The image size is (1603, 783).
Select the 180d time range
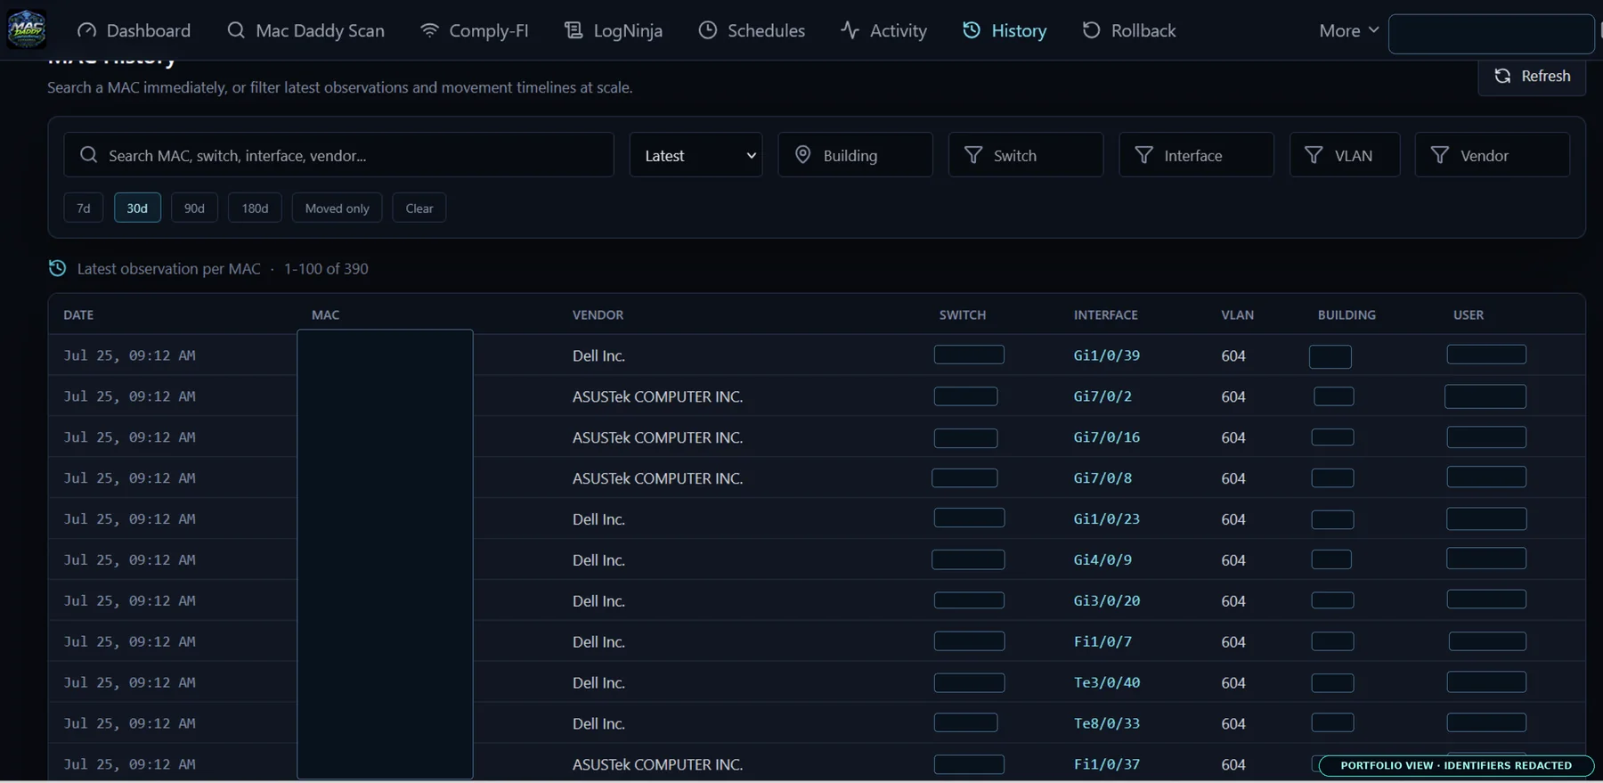coord(255,208)
